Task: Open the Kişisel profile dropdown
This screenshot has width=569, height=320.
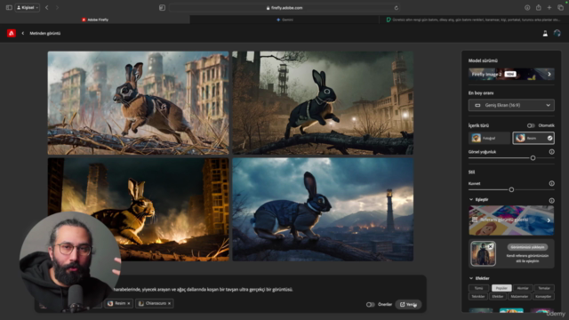Action: point(28,8)
